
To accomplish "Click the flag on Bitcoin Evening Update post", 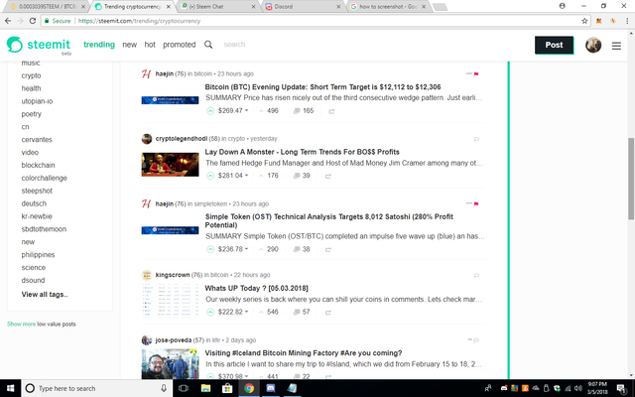I will 476,73.
